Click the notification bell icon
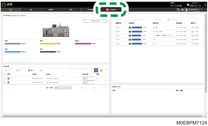208x126 pixels. (x=205, y=5)
